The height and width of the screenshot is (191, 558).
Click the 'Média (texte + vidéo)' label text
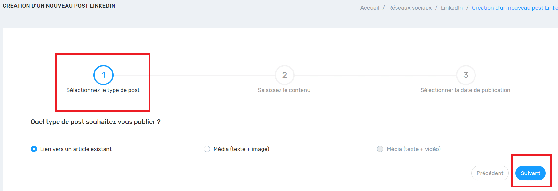[x=414, y=149]
